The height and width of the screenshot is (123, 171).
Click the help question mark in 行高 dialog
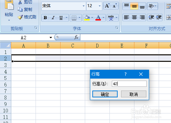[126, 74]
